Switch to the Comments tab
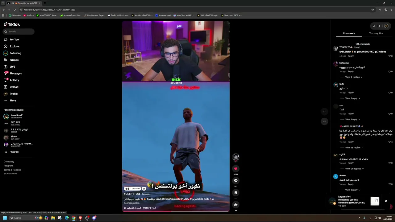Image resolution: width=395 pixels, height=222 pixels. pos(349,33)
